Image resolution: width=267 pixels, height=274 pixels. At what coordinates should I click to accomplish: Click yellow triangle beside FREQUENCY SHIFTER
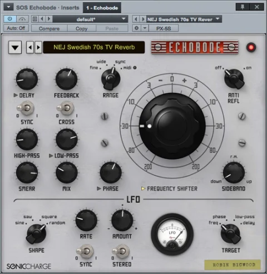click(x=143, y=188)
